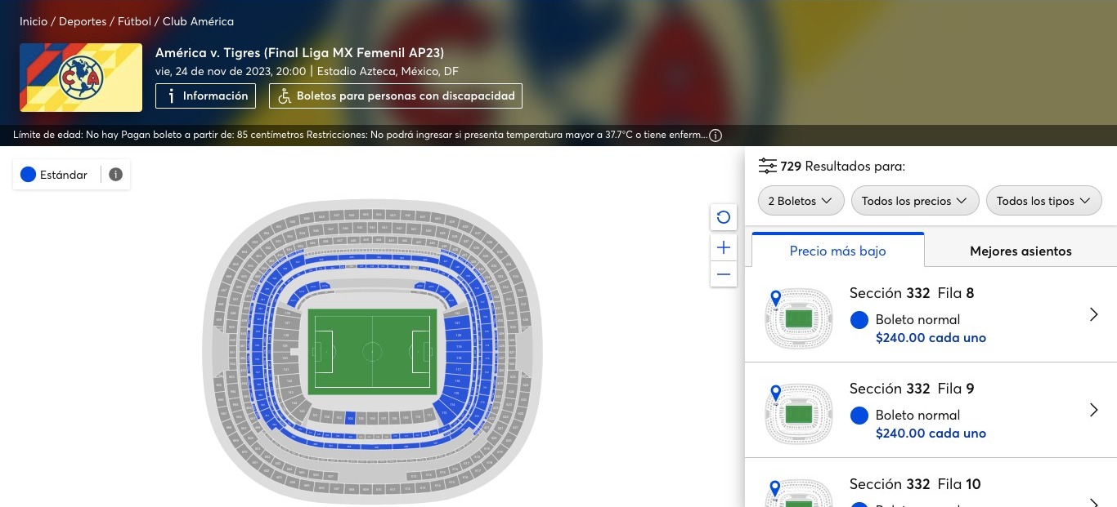Zoom out of the seat map
Viewport: 1117px width, 507px height.
click(723, 274)
